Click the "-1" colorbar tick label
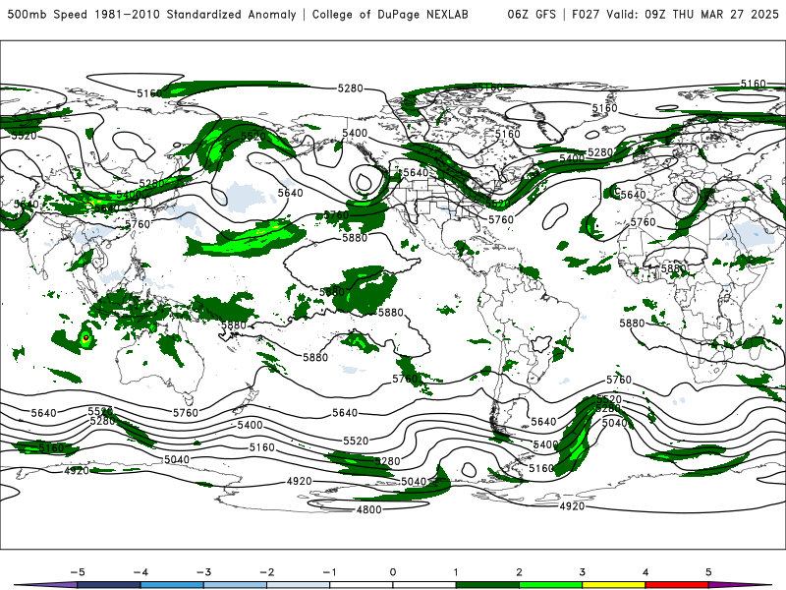Image resolution: width=786 pixels, height=590 pixels. click(329, 572)
